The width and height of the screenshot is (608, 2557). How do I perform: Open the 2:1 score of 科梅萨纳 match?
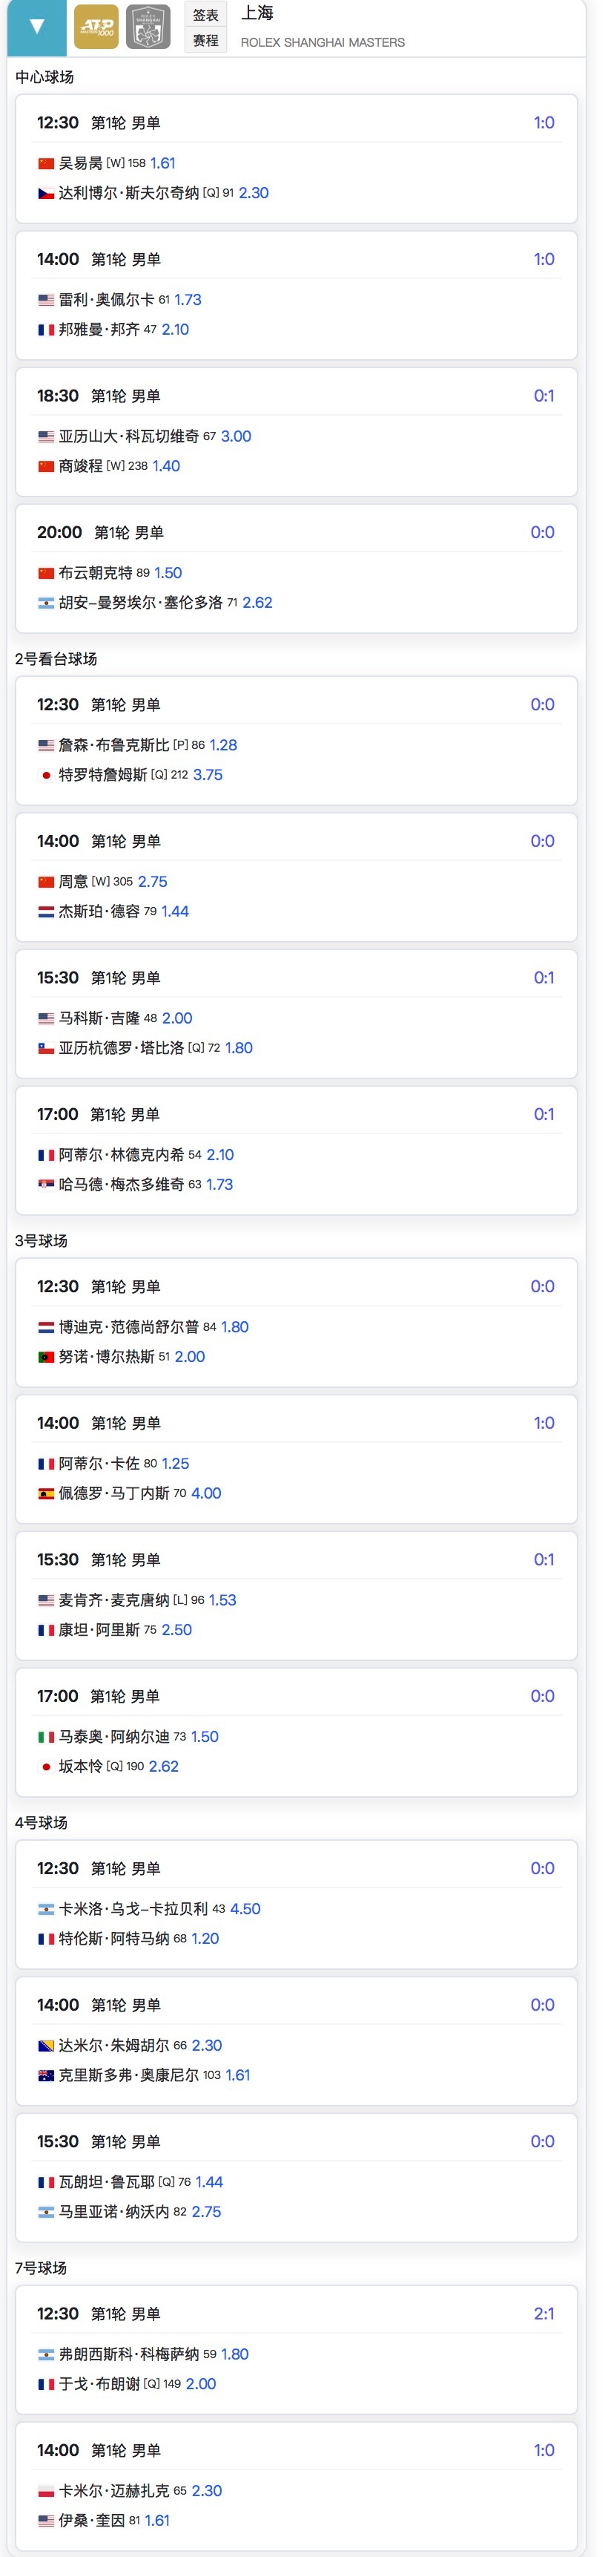(543, 2314)
